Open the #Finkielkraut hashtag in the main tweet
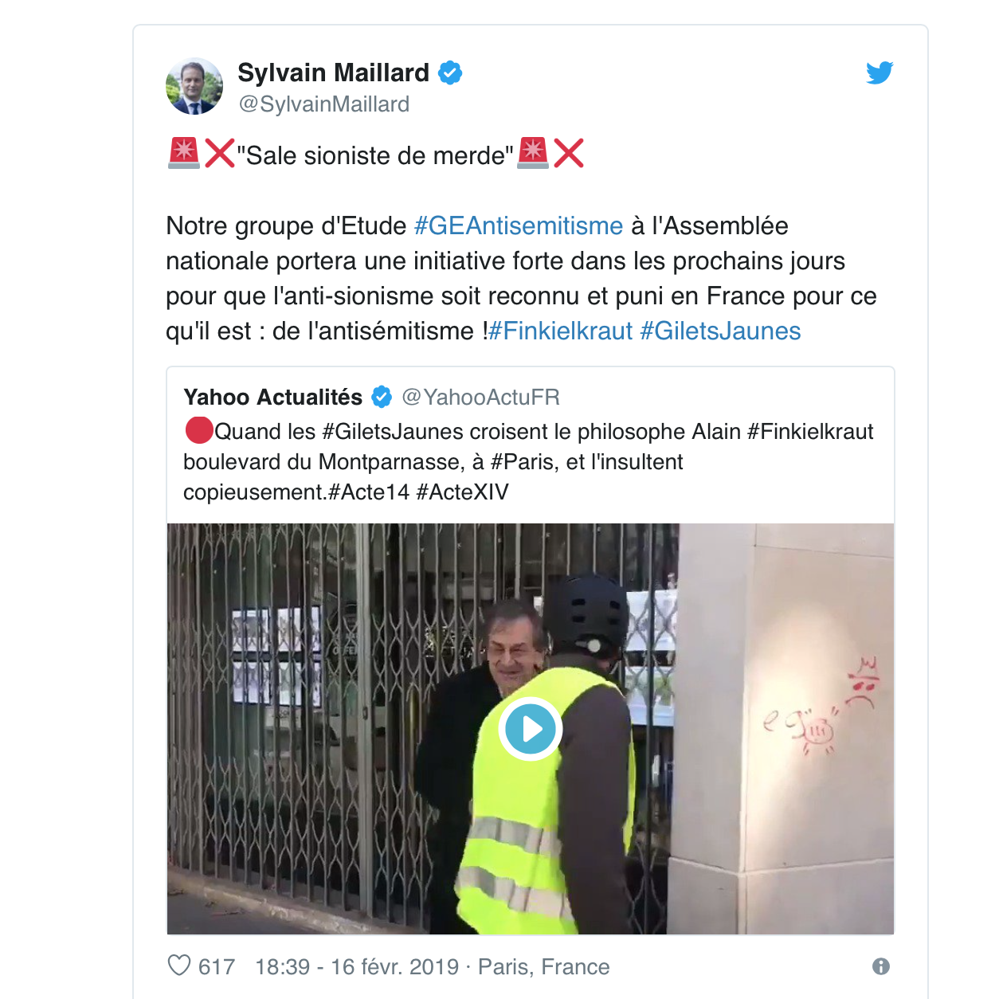This screenshot has width=999, height=999. tap(561, 331)
